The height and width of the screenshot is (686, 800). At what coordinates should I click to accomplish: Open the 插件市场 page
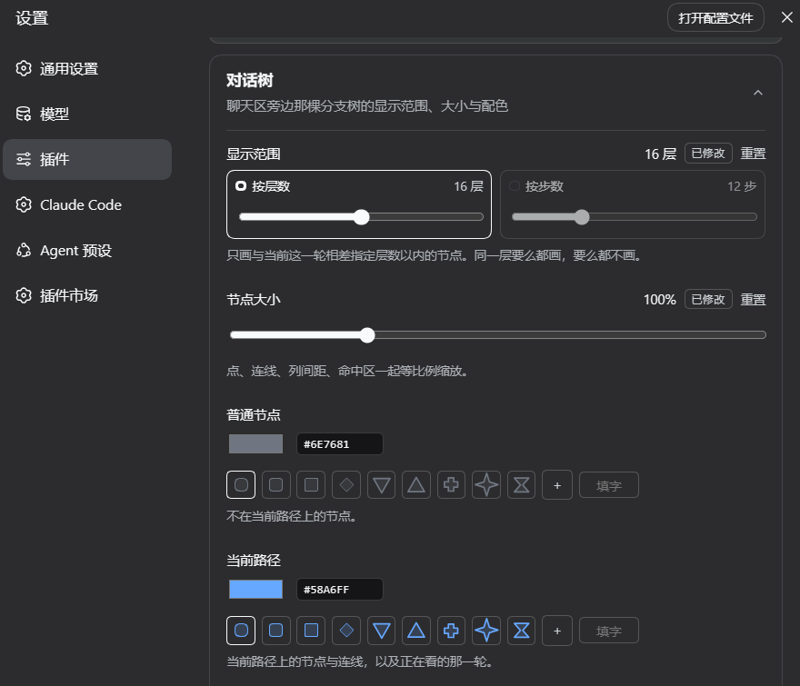point(87,295)
